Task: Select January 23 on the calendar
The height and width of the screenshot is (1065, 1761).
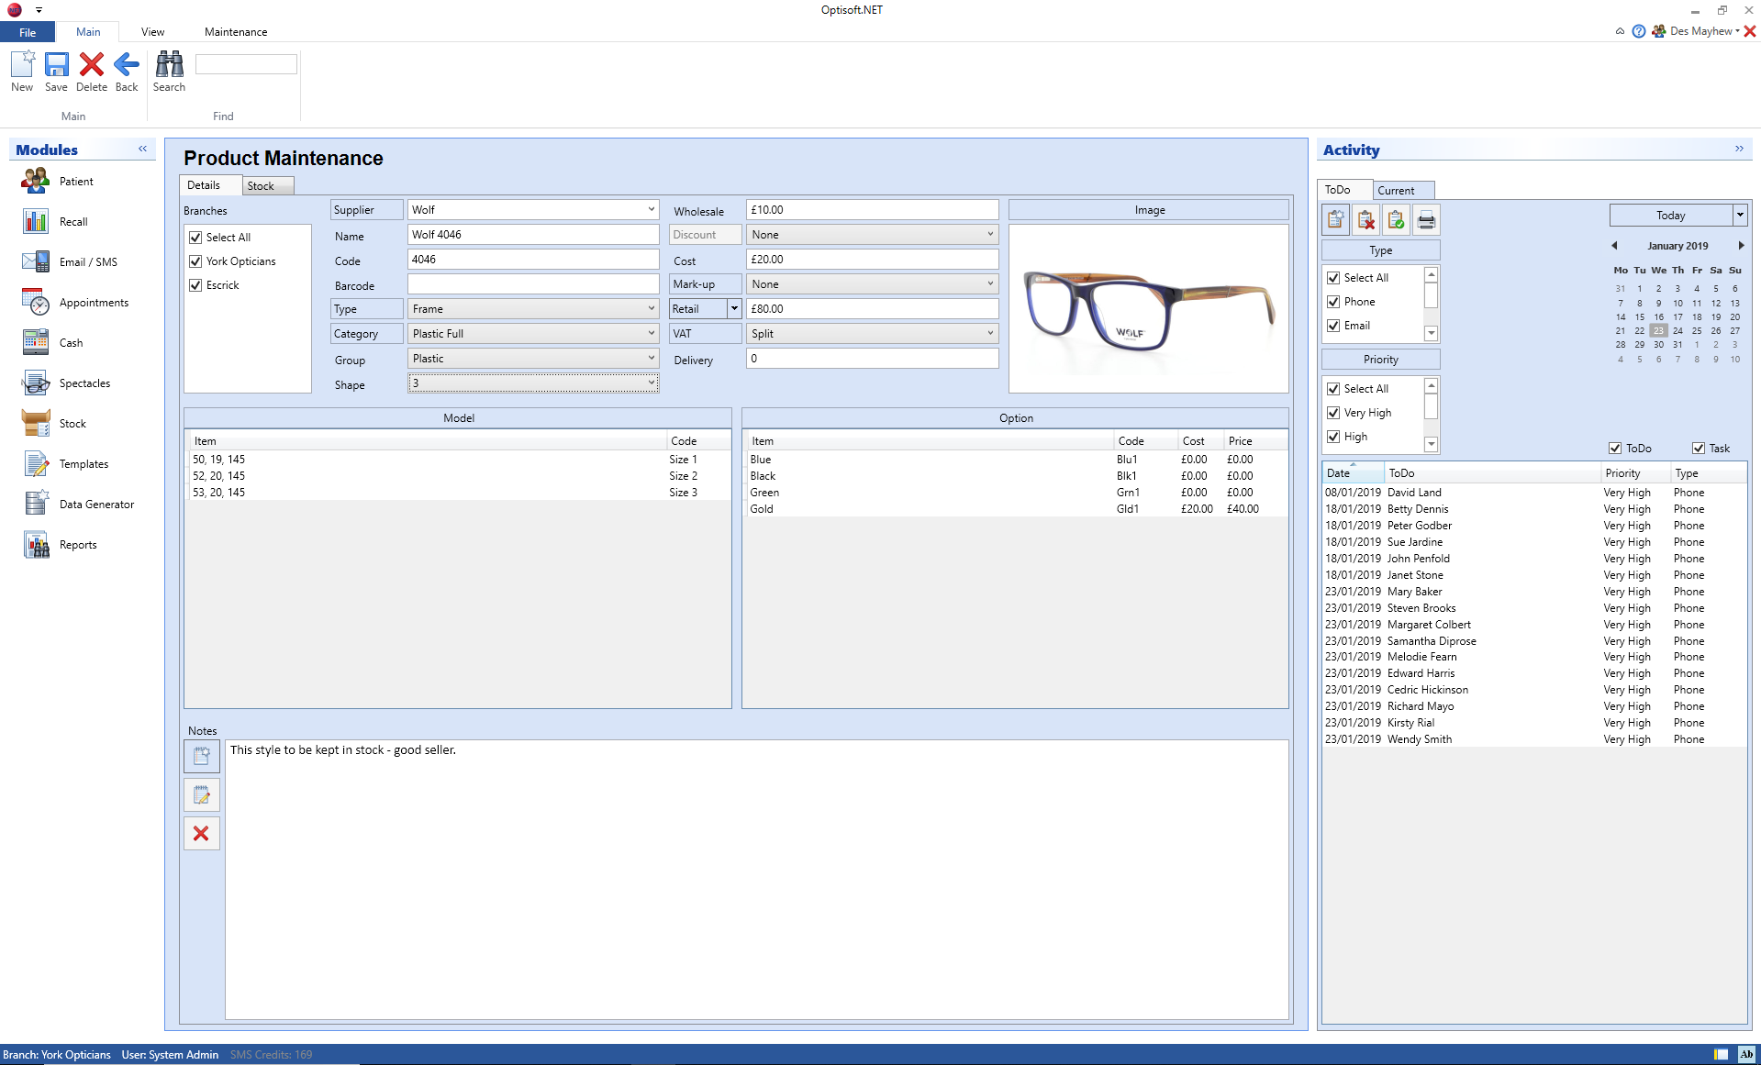Action: (1657, 330)
